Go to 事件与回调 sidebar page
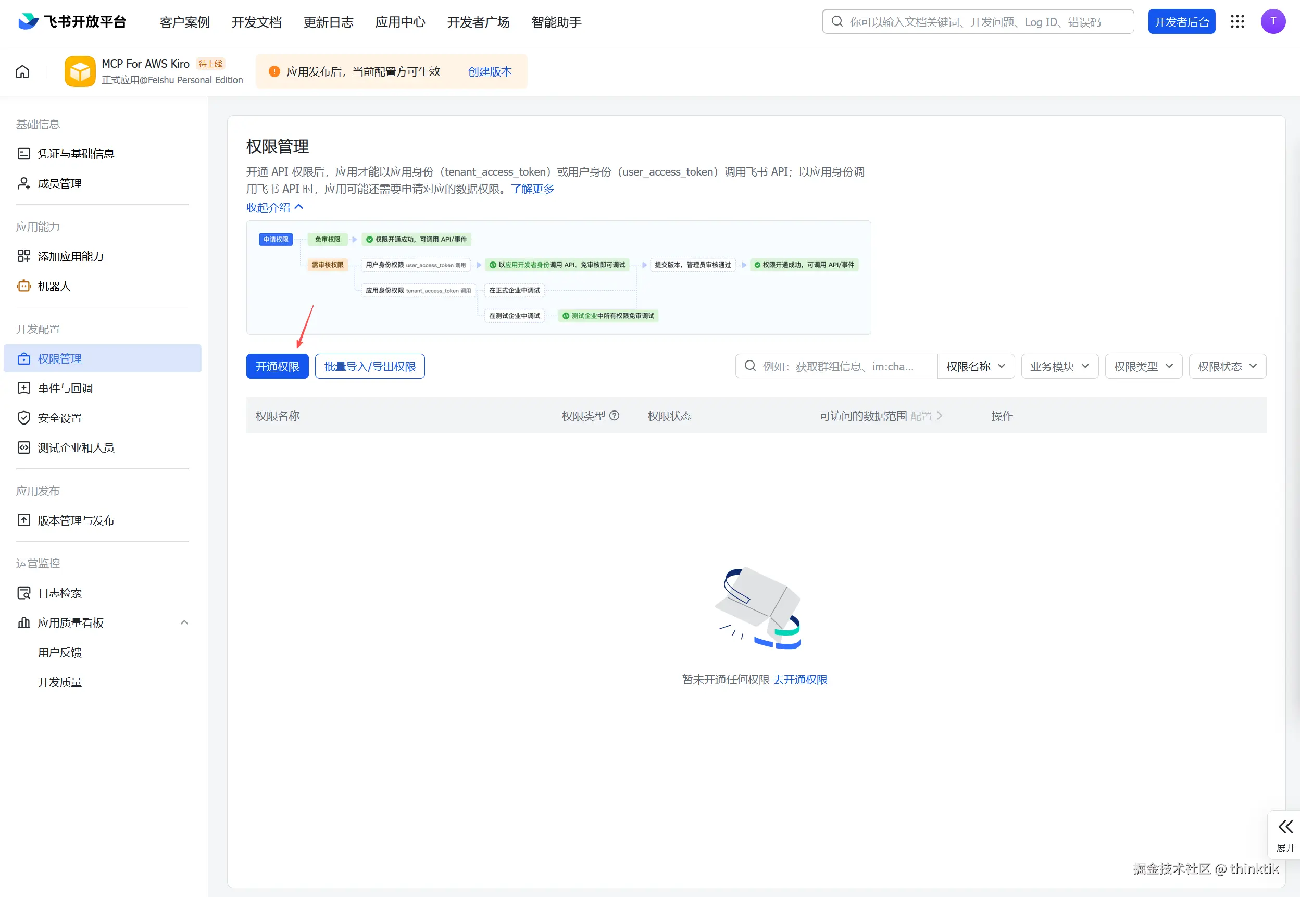 [65, 389]
